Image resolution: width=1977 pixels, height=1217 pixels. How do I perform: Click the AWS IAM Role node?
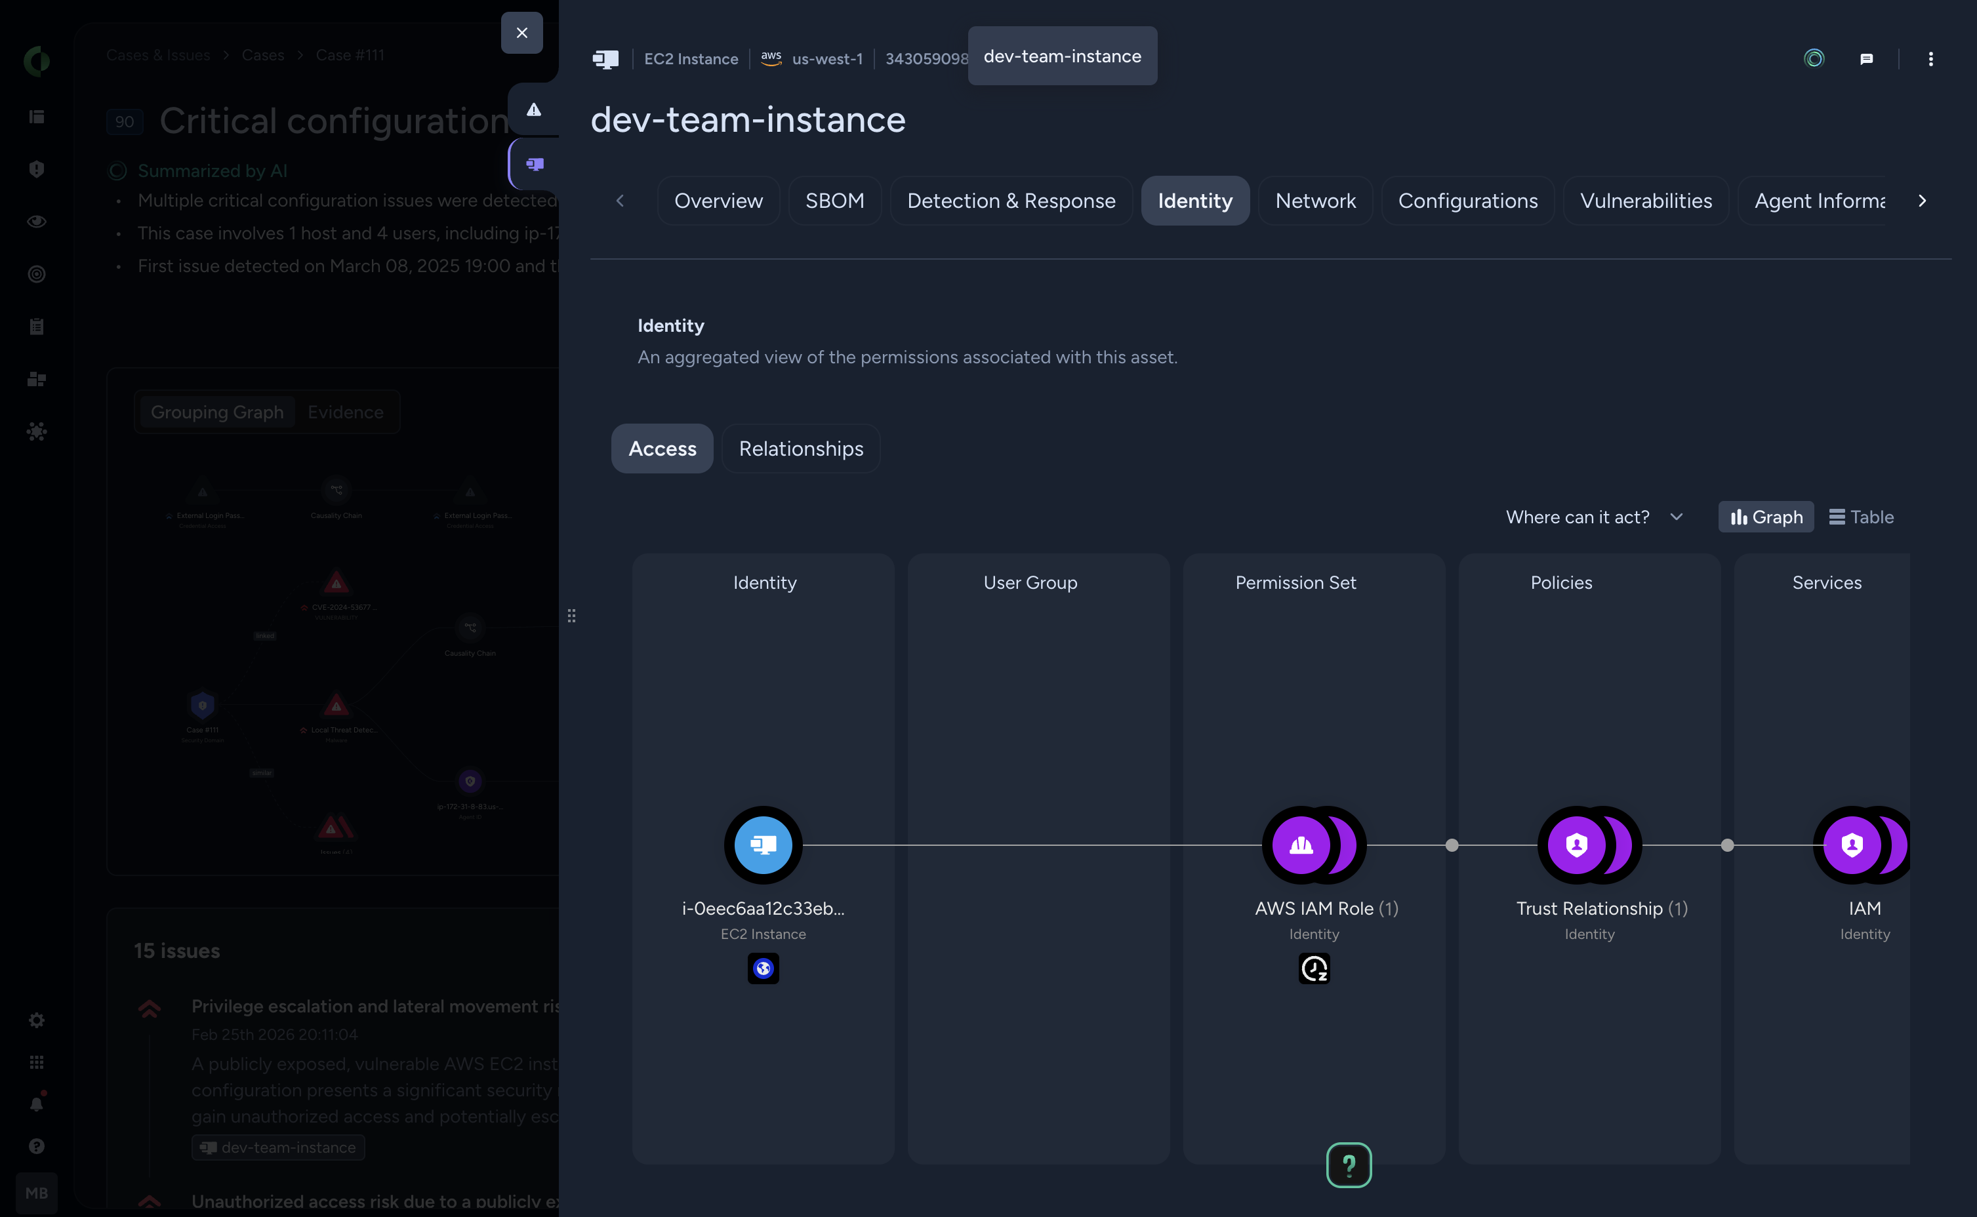point(1301,845)
